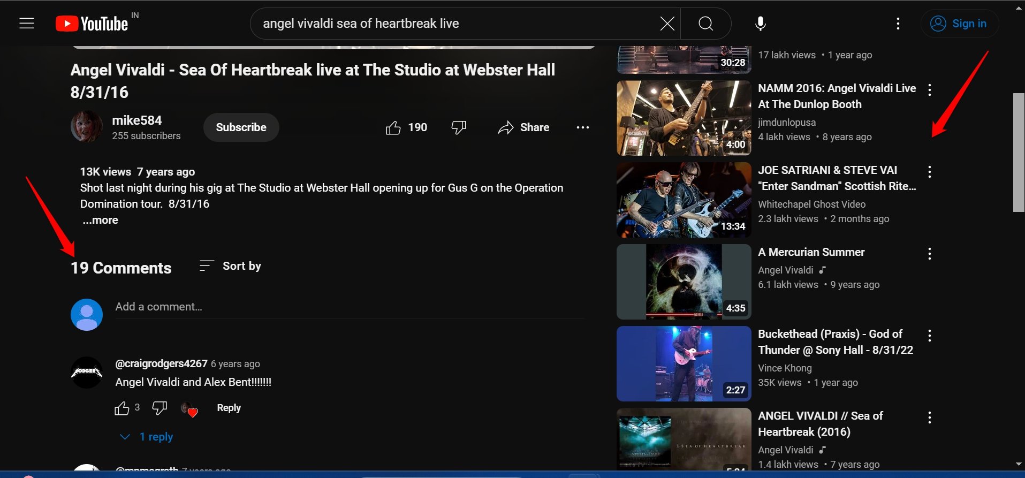Like the video with thumbs up
The width and height of the screenshot is (1025, 478).
pos(406,127)
